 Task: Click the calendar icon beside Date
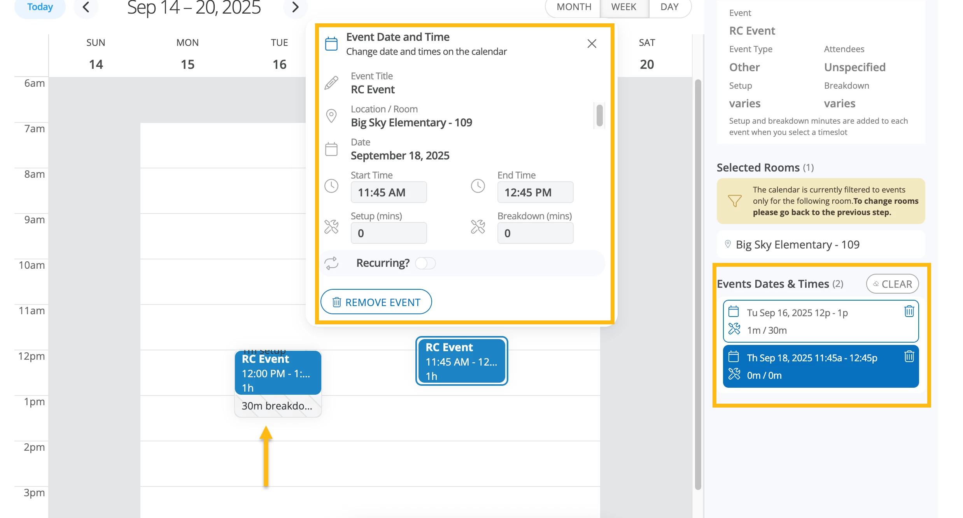[331, 149]
